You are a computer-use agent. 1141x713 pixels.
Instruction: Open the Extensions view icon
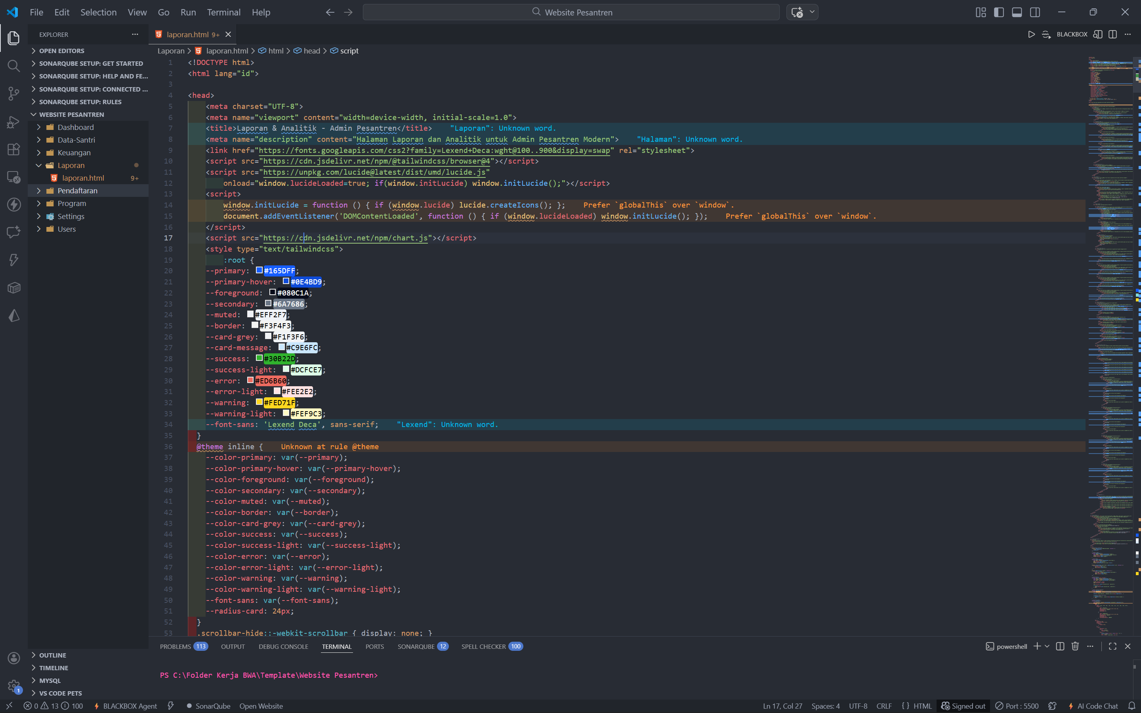pos(14,149)
